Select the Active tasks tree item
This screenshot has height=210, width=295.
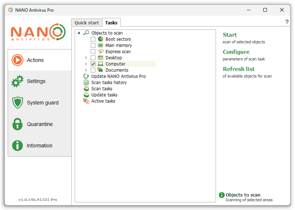103,101
